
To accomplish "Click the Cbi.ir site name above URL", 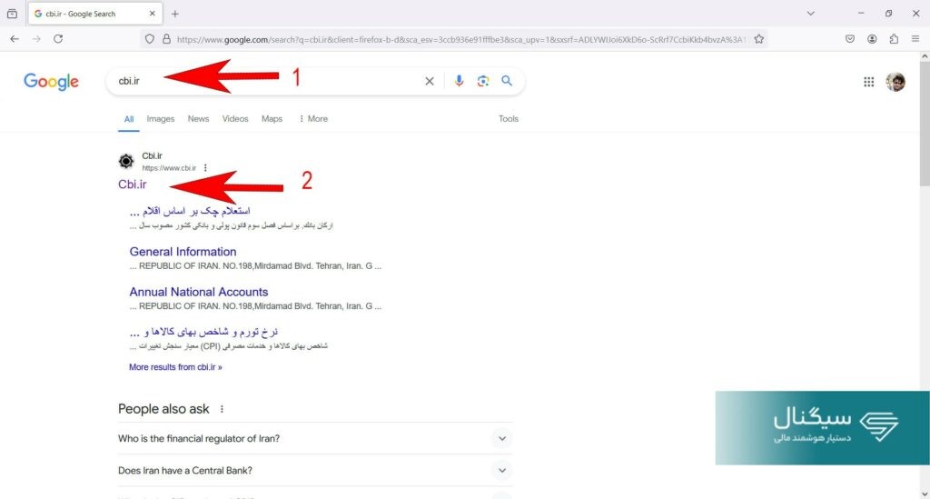I will coord(152,155).
